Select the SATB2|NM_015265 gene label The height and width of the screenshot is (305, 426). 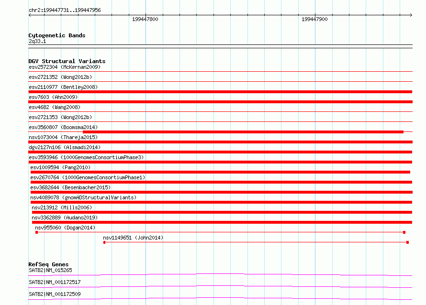click(x=51, y=270)
